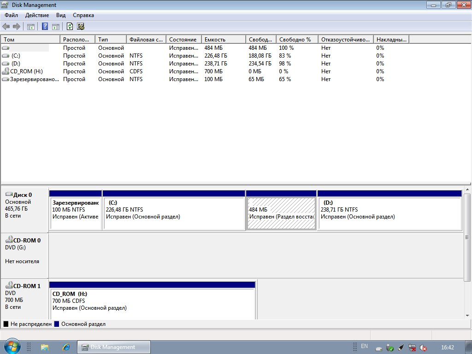Toggle the console tree pane icon
Screen dimensions: 472x354
tap(31, 26)
